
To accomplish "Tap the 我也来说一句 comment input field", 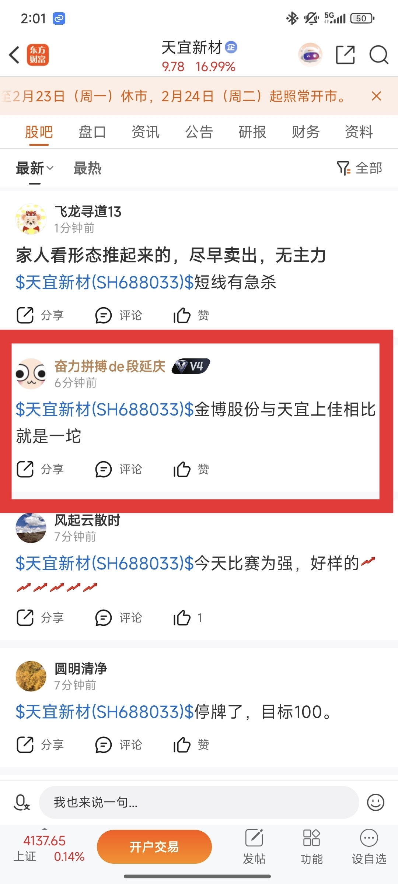I will tap(199, 803).
